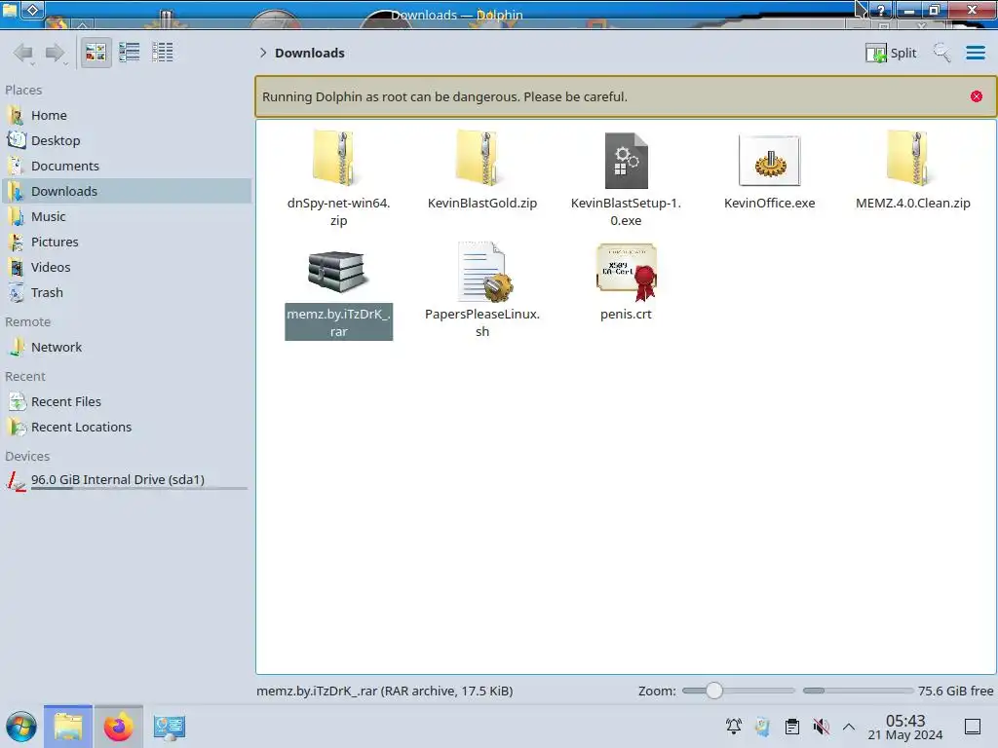Open Home in Places panel

tap(126, 115)
